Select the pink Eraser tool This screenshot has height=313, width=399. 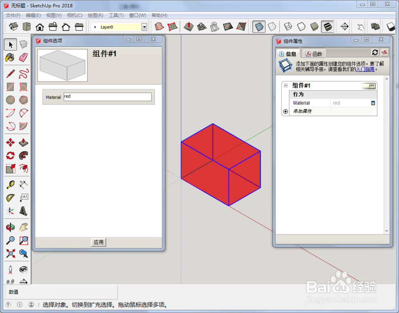(x=24, y=57)
